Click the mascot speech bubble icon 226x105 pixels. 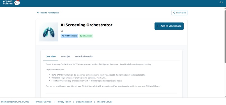17,3
